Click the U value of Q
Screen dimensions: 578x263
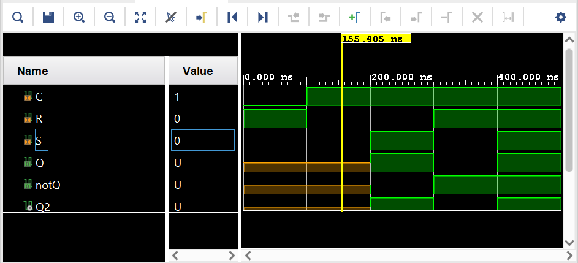(178, 162)
